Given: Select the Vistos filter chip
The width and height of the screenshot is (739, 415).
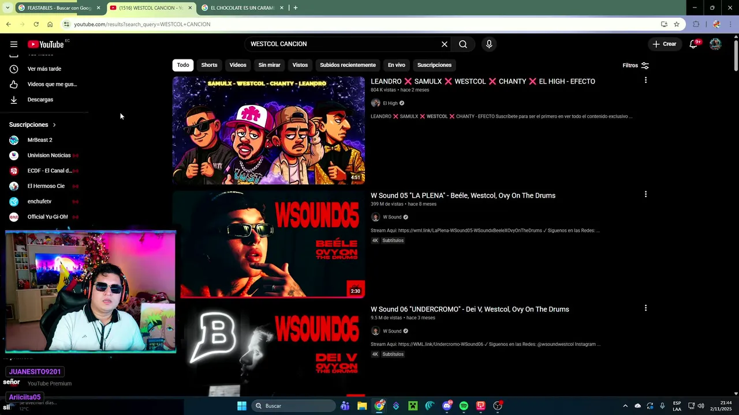Looking at the screenshot, I should click(300, 65).
